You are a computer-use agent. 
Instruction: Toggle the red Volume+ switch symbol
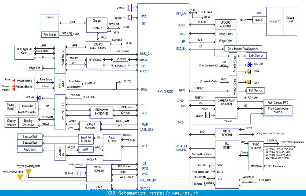point(13,87)
